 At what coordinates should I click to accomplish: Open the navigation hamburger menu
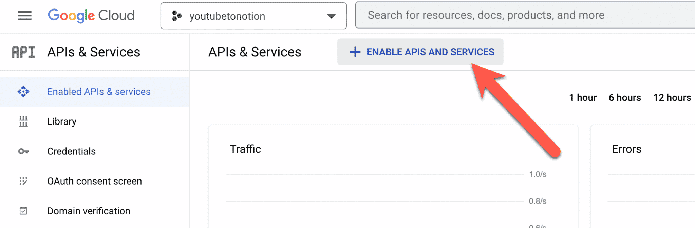pos(24,16)
